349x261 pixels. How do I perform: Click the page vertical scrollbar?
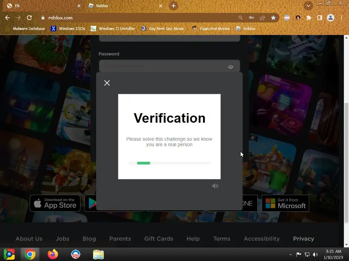tap(347, 162)
